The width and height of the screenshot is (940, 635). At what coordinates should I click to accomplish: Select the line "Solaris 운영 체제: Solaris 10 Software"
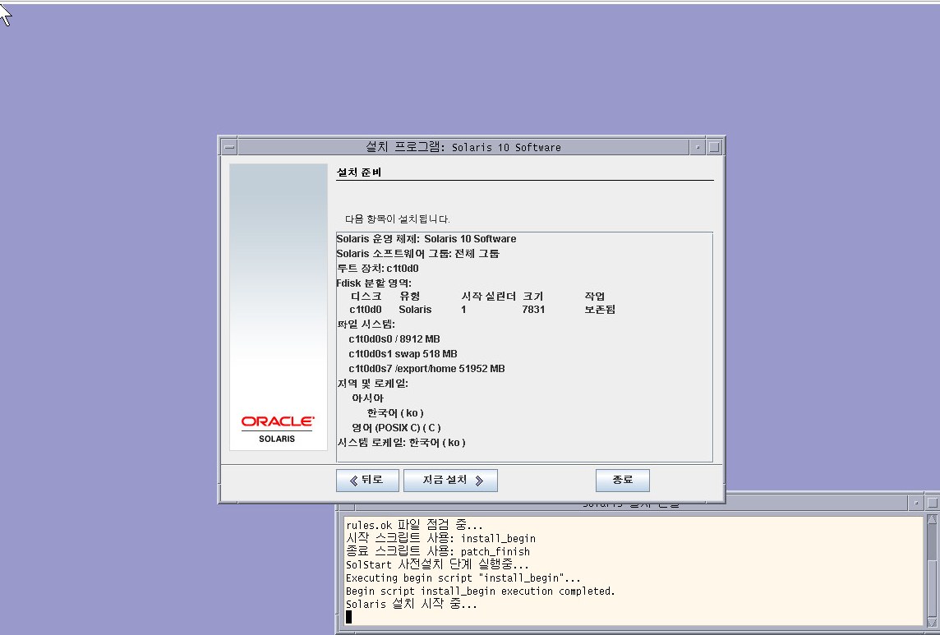(x=426, y=239)
